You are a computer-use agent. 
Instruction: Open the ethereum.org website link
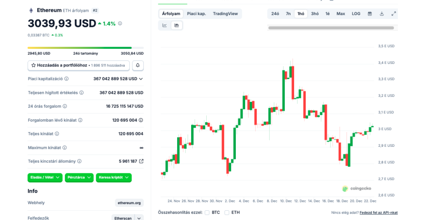coord(129,203)
